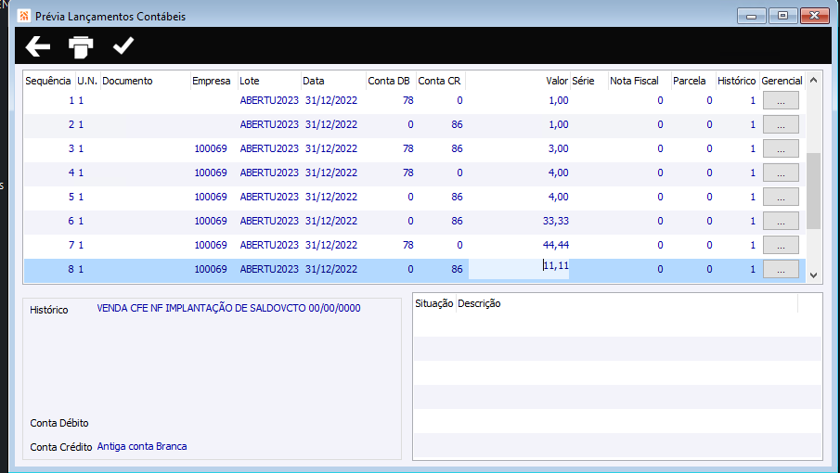The image size is (840, 473).
Task: Click the U.N. column header
Action: pos(87,81)
